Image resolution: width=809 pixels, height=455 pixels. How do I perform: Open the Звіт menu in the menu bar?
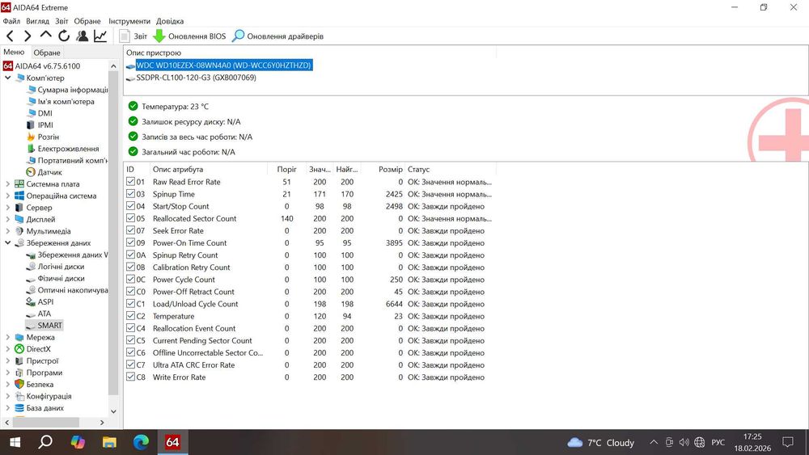click(x=61, y=21)
